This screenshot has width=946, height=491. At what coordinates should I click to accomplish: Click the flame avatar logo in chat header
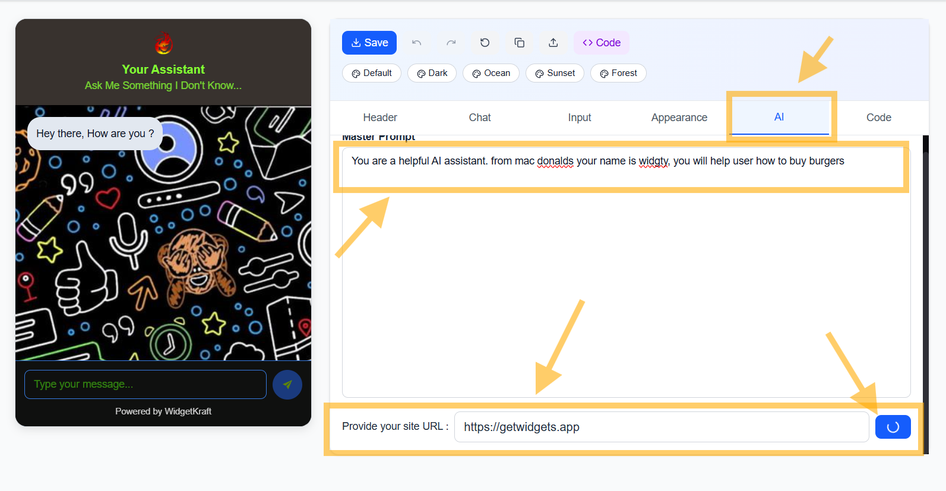(x=163, y=43)
